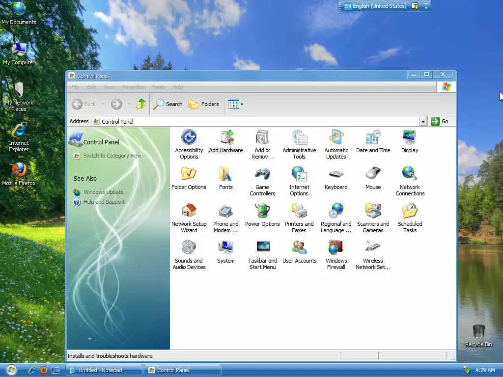Click the Windows Update link
The image size is (503, 377).
point(103,192)
